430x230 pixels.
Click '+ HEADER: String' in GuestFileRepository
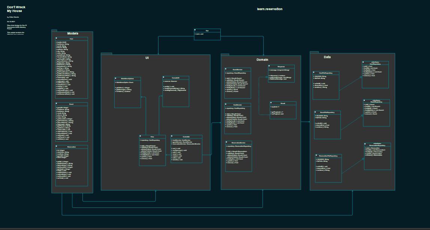[322, 116]
